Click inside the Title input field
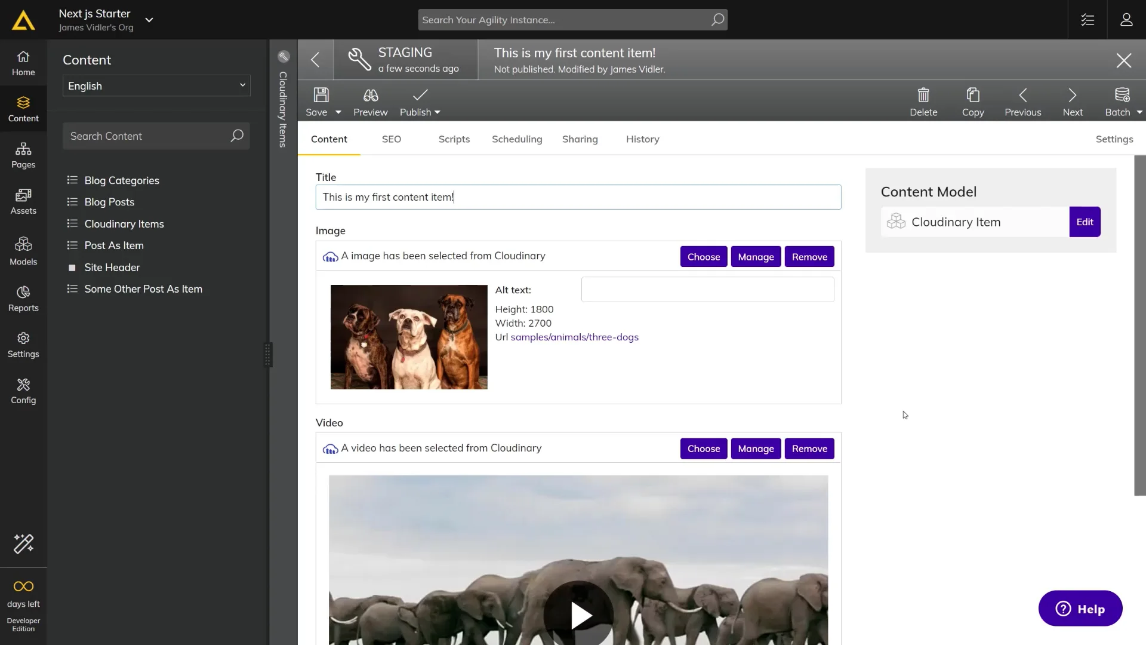Screen dimensions: 1146x645 578,197
